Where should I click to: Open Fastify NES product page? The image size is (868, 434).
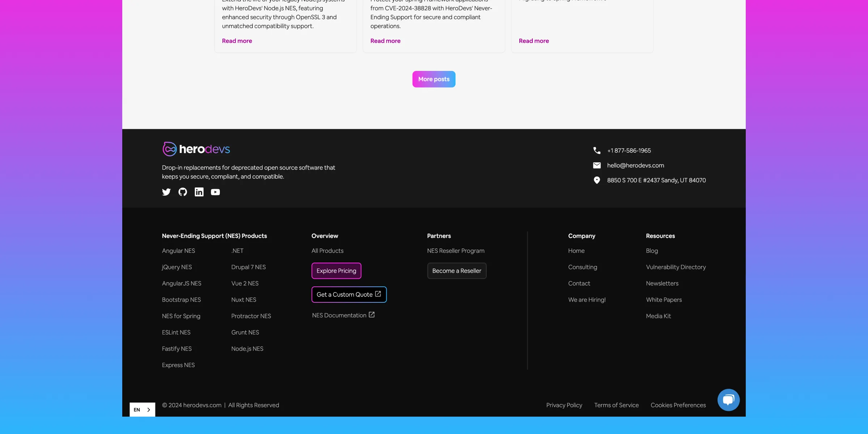click(x=177, y=349)
